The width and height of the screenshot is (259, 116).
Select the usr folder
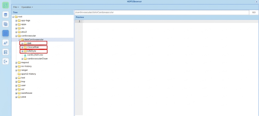[x=23, y=89]
